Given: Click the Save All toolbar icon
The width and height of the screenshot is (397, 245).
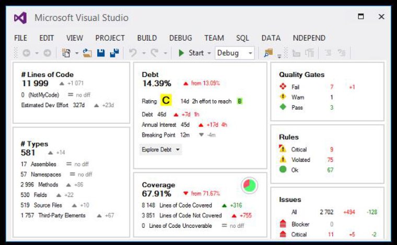Looking at the screenshot, I should 114,53.
